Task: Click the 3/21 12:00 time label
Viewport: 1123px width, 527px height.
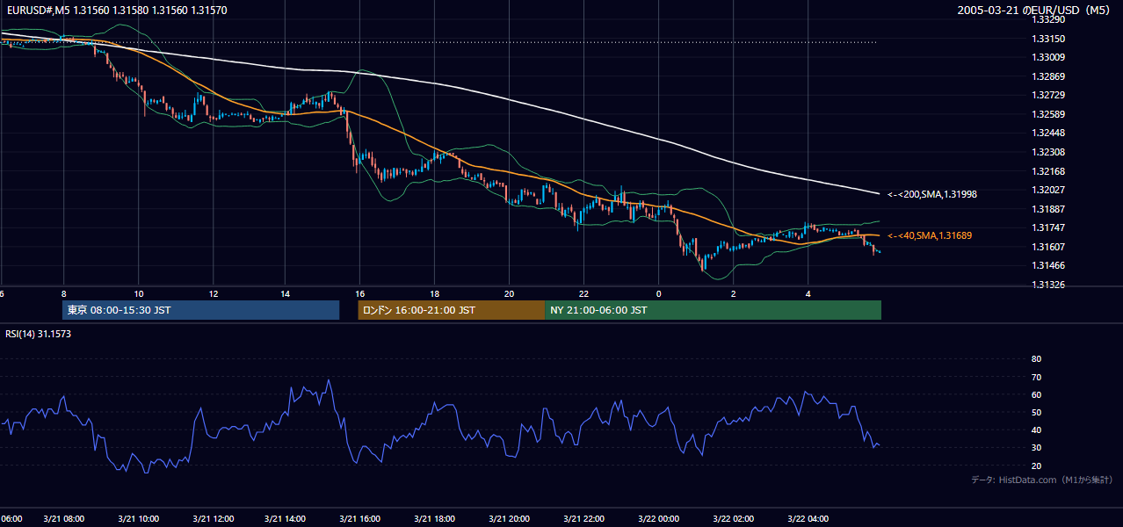Action: [x=212, y=519]
